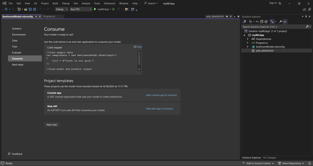The height and width of the screenshot is (166, 313).
Task: Close the SentimentModel.mbconfig tab
Action: point(40,17)
